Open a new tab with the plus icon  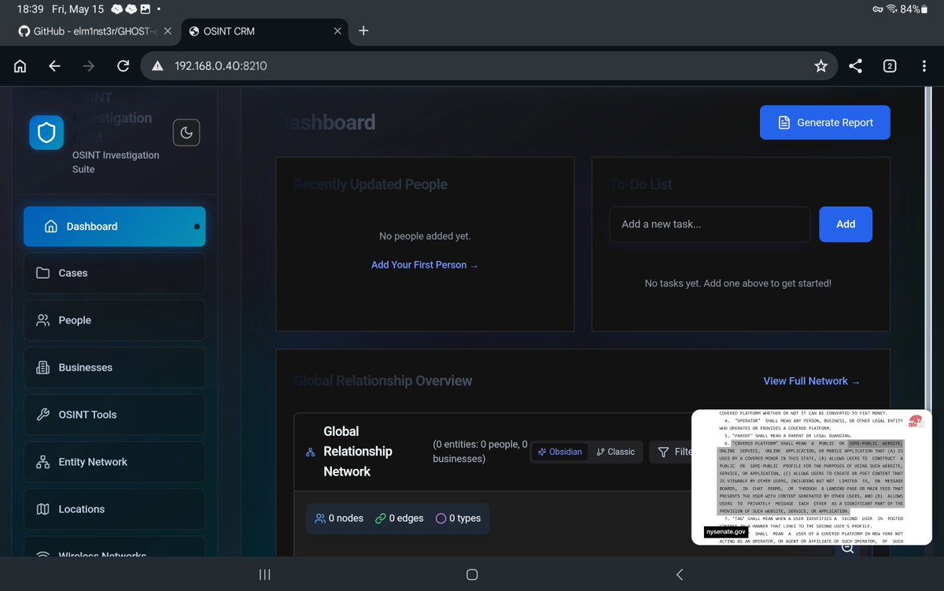point(363,31)
